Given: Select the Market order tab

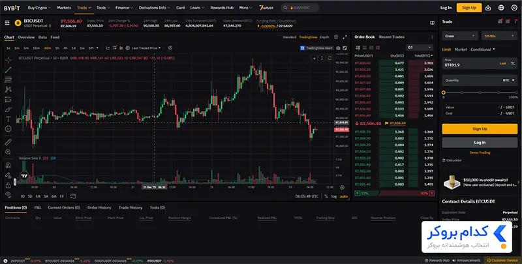Looking at the screenshot, I should pyautogui.click(x=461, y=49).
